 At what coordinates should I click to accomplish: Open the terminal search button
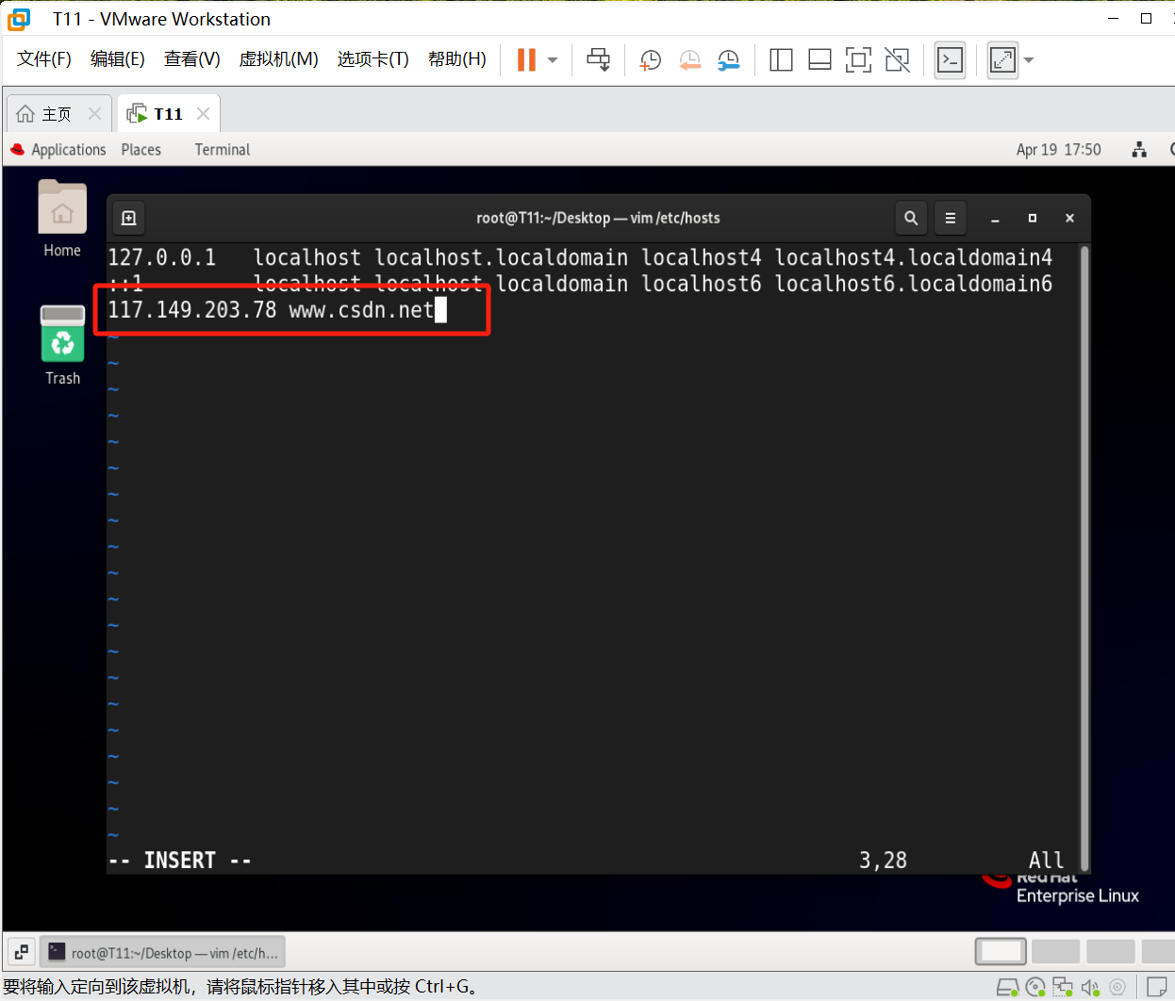(911, 218)
